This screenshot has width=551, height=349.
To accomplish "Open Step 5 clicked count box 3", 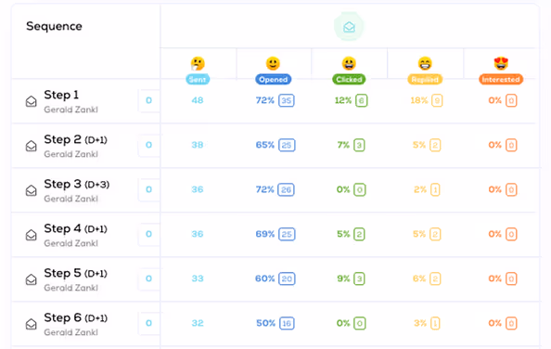I will point(359,278).
